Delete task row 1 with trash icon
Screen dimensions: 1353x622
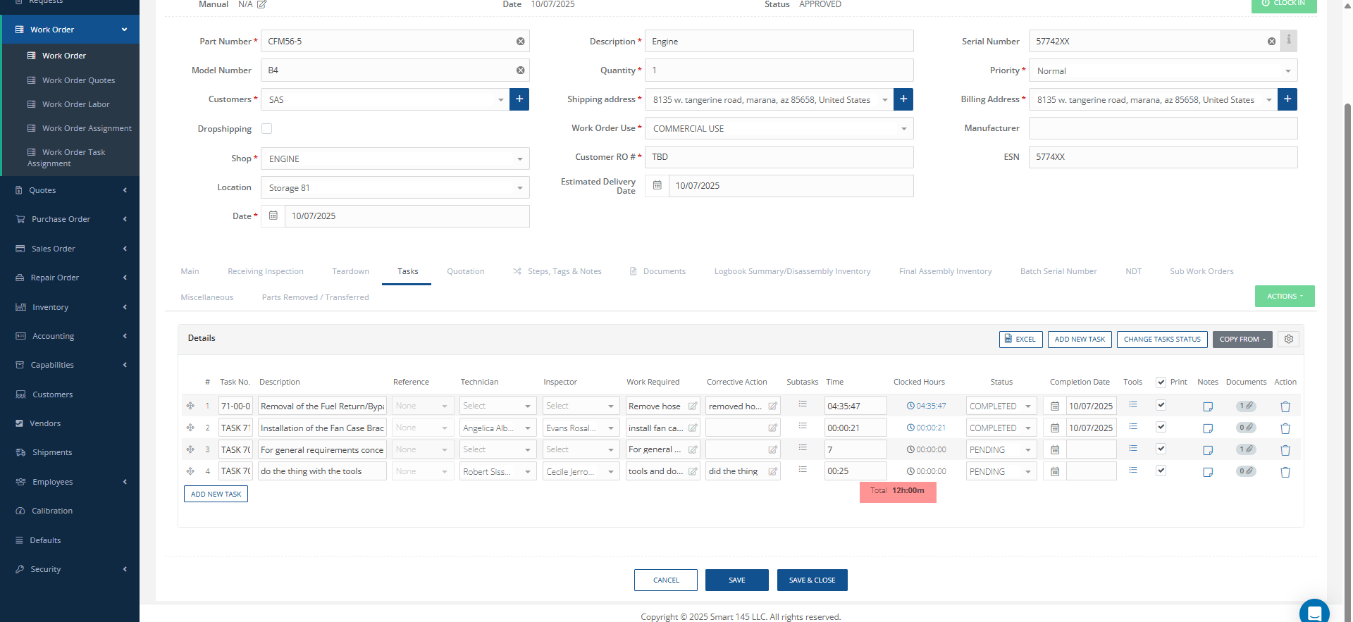pyautogui.click(x=1285, y=406)
